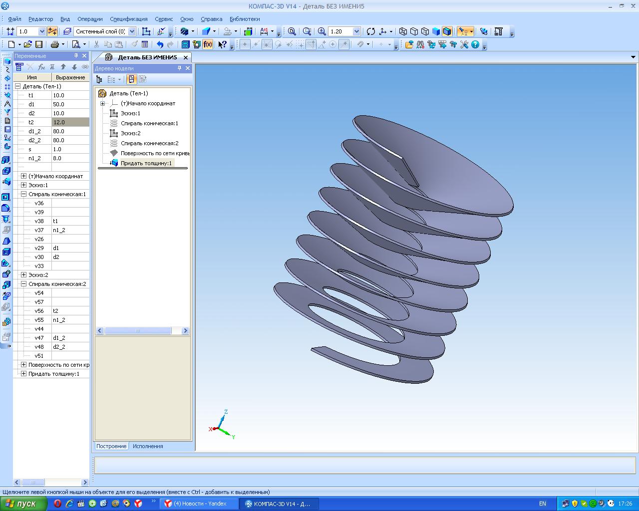The image size is (639, 511).
Task: Click the EN language indicator in tray
Action: point(543,504)
